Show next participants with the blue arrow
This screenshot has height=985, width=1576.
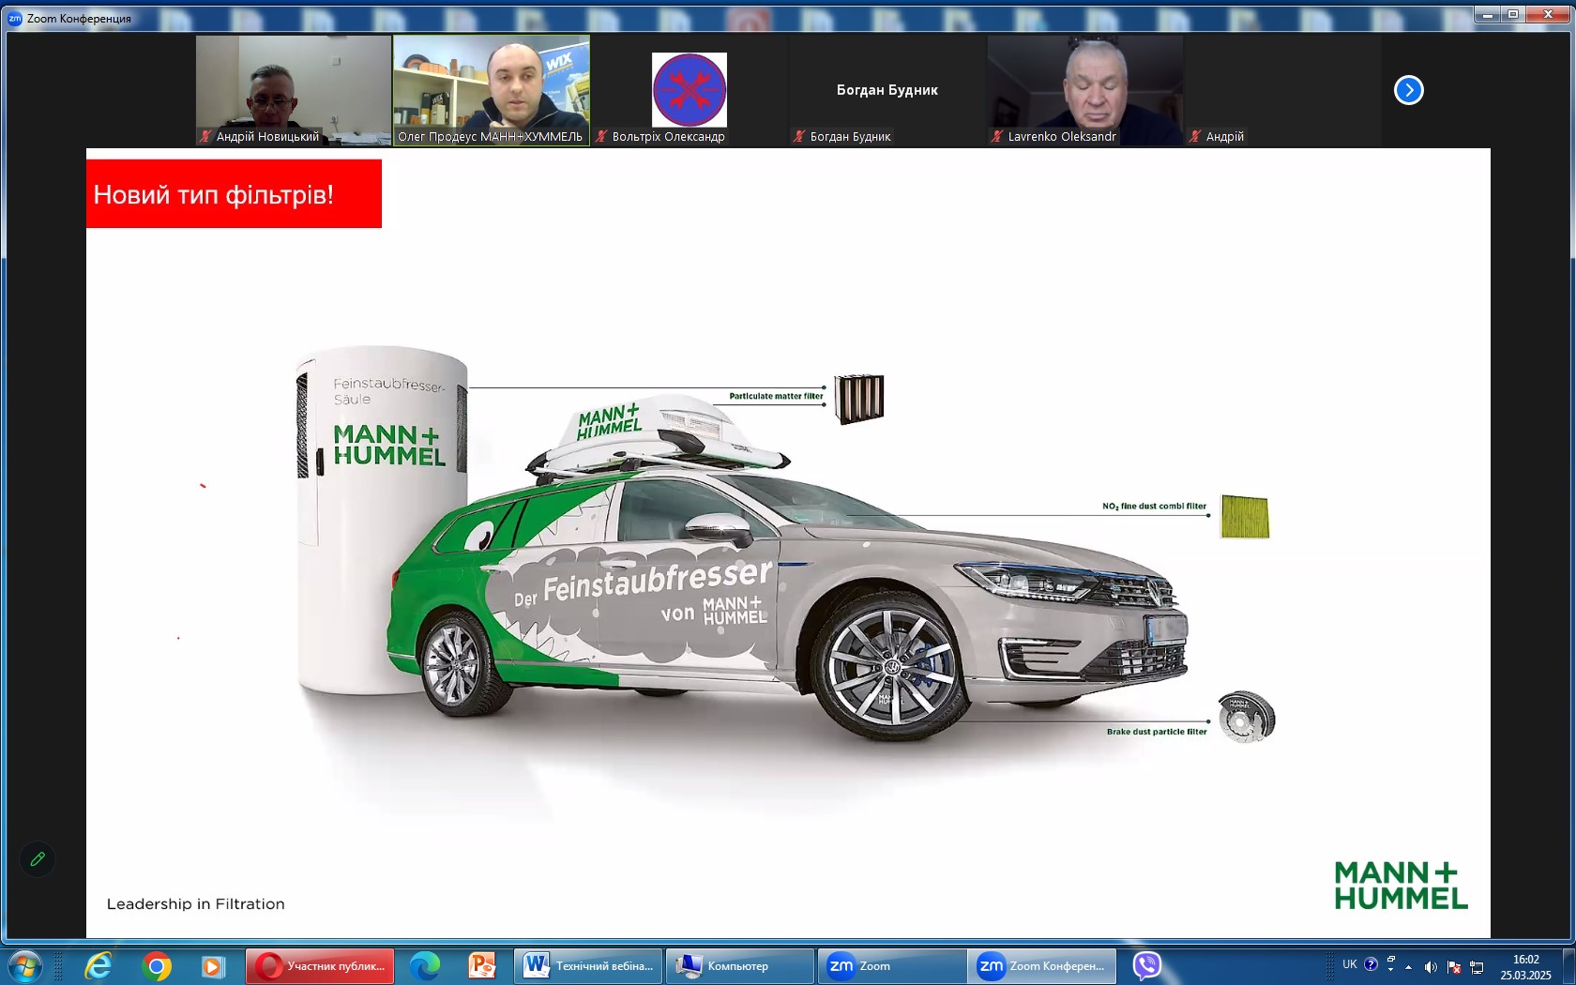coord(1408,90)
